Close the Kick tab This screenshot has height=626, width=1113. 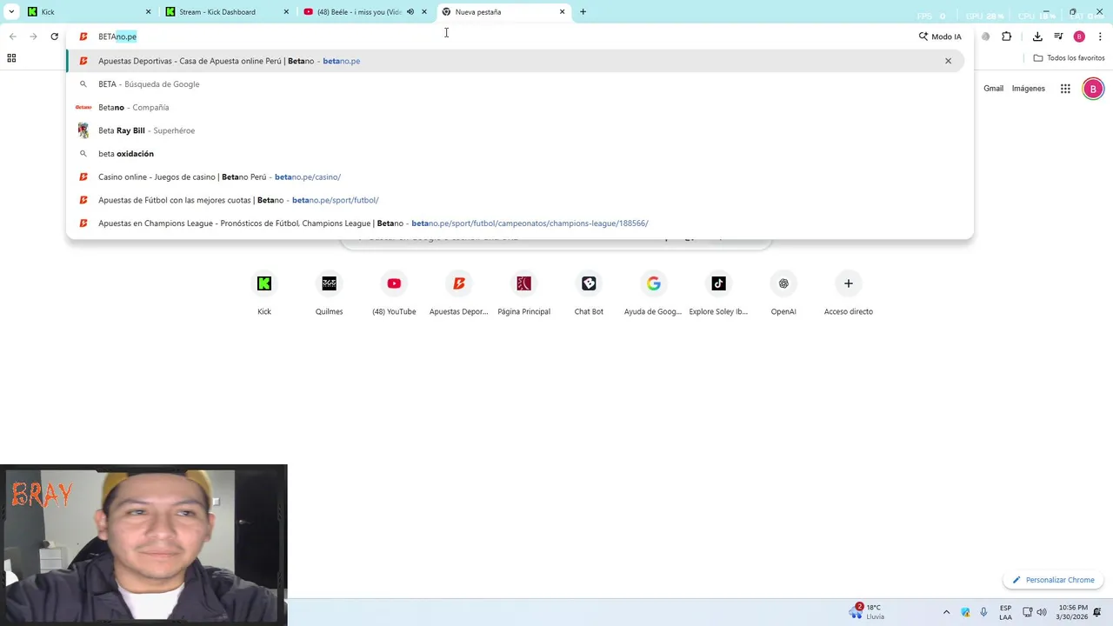[148, 12]
